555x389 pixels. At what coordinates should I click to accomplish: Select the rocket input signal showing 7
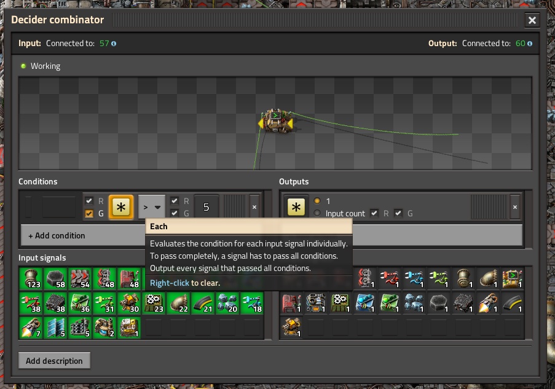coord(31,328)
